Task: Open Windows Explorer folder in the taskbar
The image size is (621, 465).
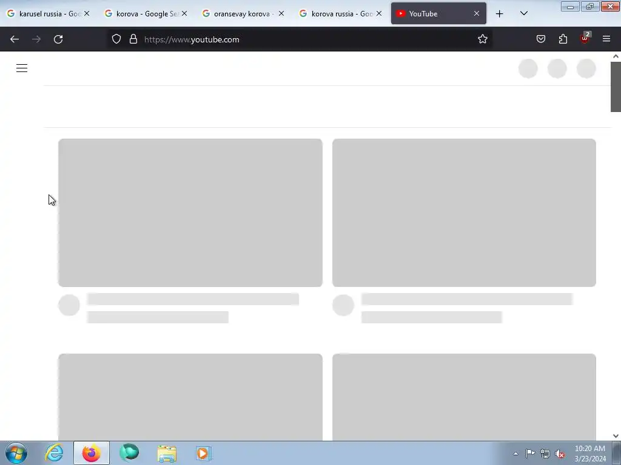Action: click(x=167, y=453)
